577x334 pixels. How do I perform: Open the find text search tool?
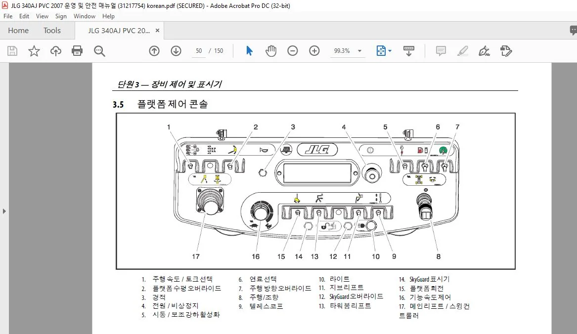point(99,51)
